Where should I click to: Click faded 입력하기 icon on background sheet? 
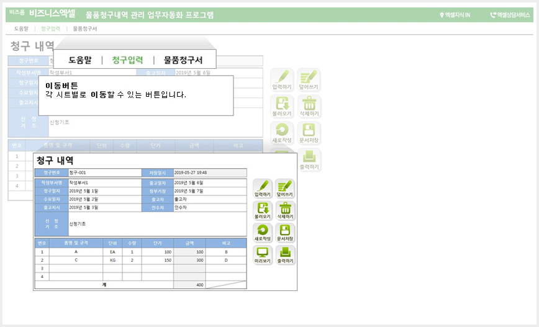click(282, 79)
